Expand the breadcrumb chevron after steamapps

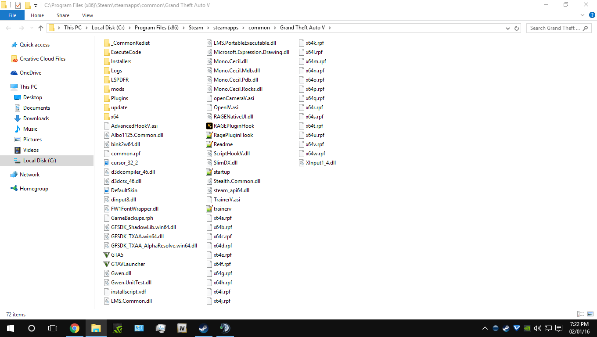(243, 28)
